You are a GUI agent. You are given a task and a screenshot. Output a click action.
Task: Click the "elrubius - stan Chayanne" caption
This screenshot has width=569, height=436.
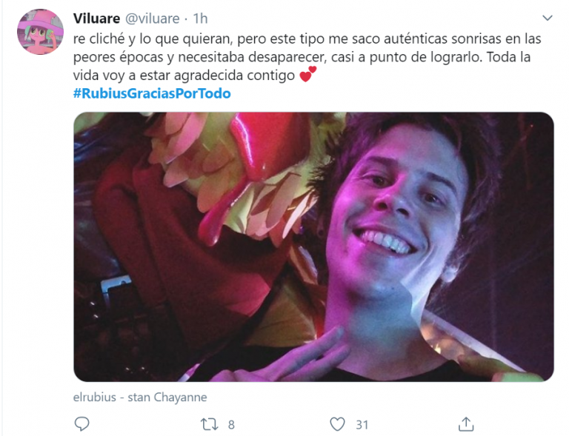(140, 398)
